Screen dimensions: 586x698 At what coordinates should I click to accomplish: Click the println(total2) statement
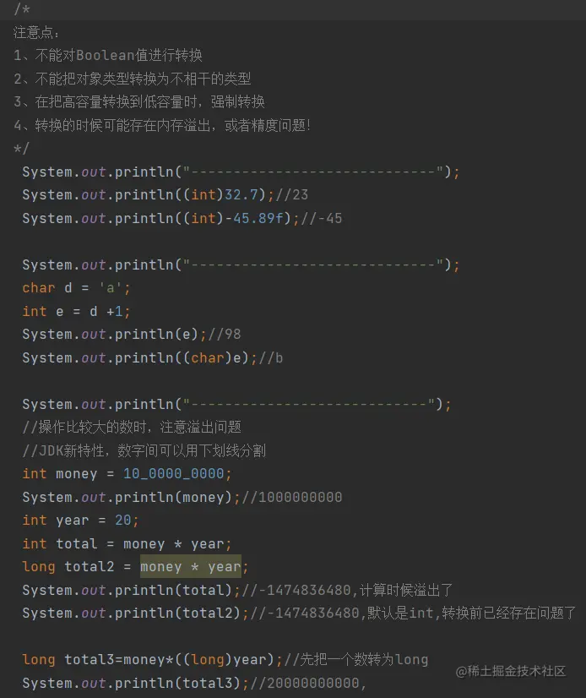(x=131, y=613)
